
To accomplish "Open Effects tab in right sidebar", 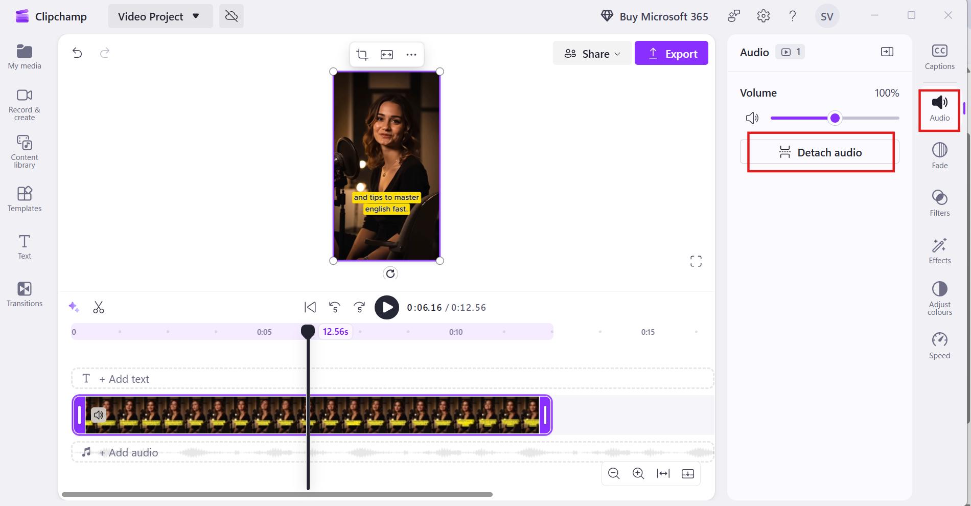I will pos(939,251).
